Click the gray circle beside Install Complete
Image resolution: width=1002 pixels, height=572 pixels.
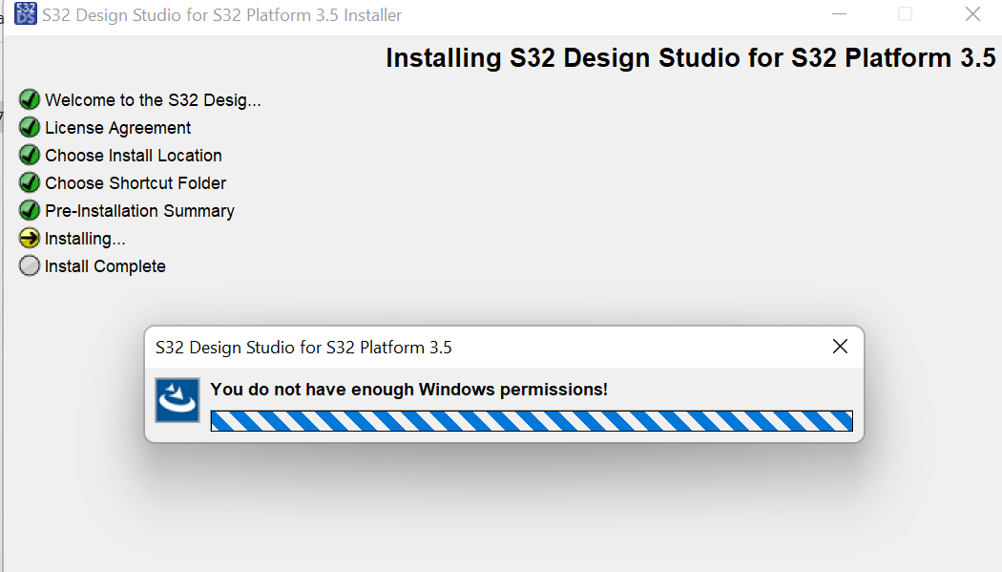pyautogui.click(x=29, y=265)
